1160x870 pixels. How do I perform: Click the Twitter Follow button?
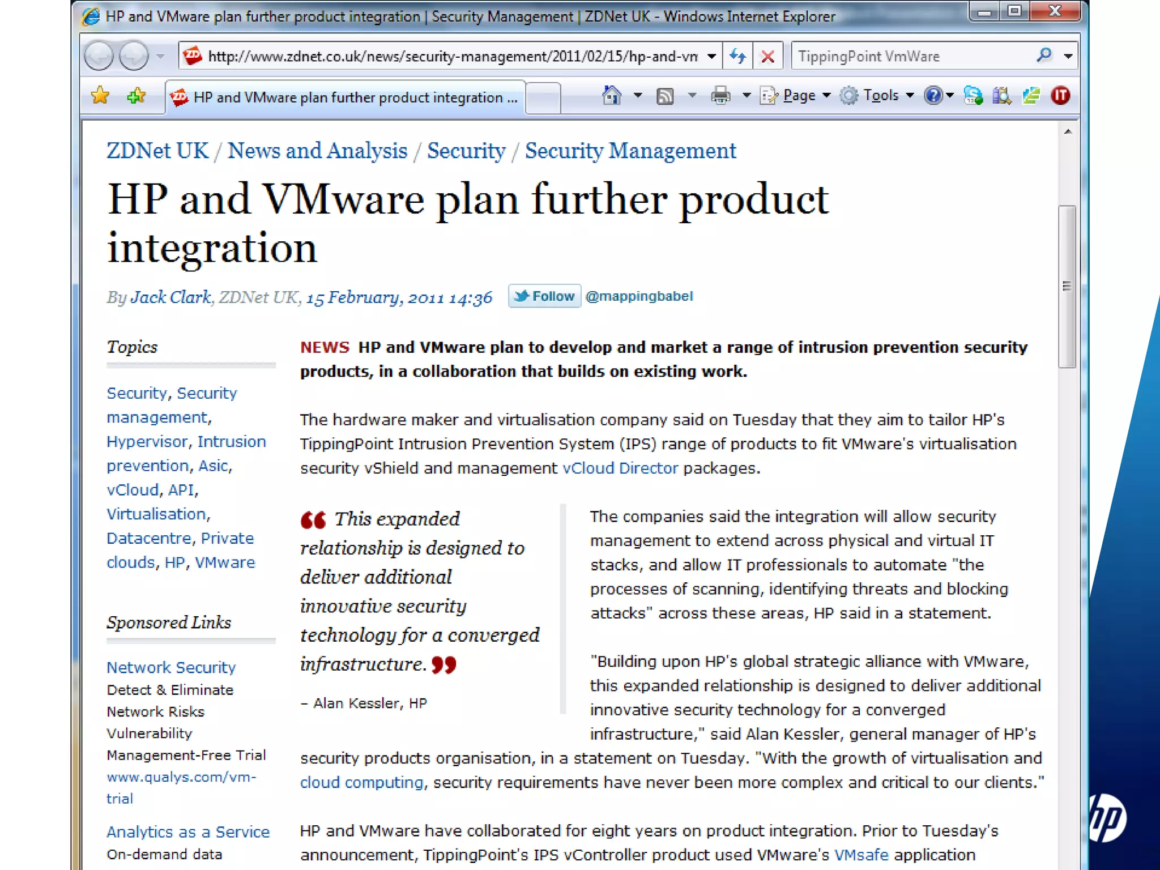(x=544, y=296)
